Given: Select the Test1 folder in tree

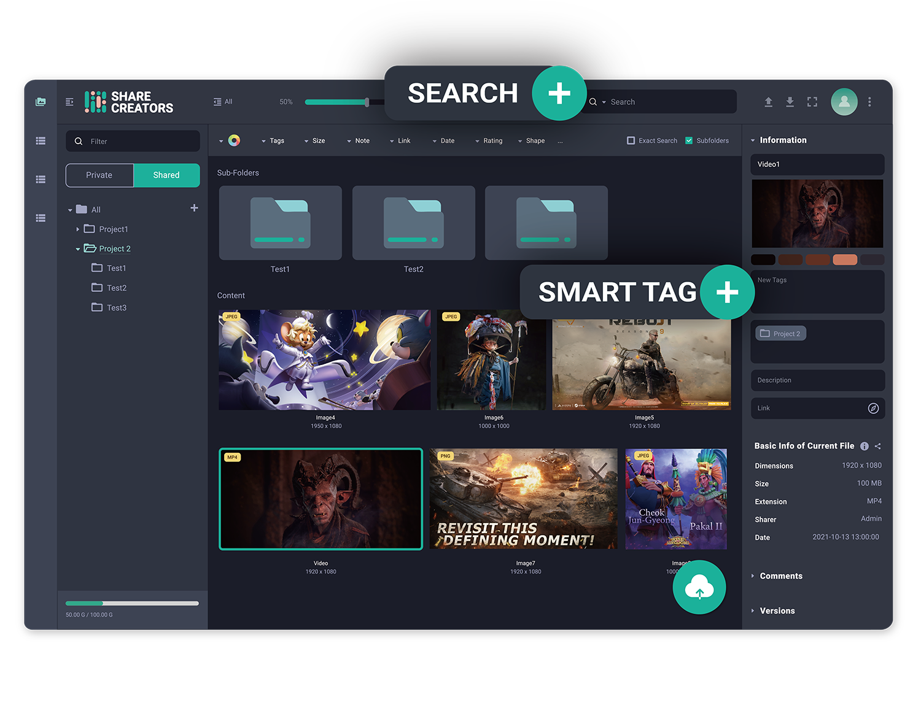Looking at the screenshot, I should [x=109, y=268].
